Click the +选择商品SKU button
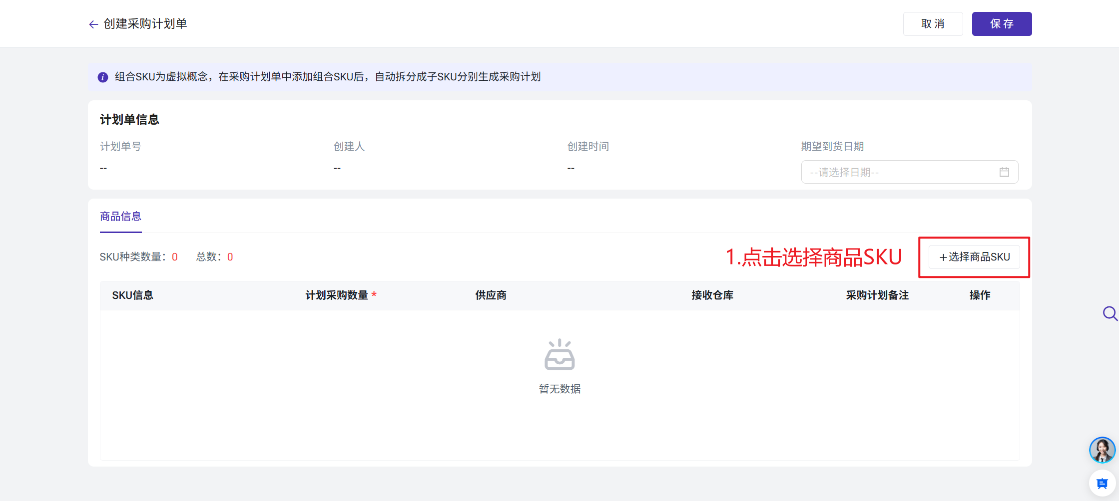Viewport: 1119px width, 501px height. tap(974, 257)
